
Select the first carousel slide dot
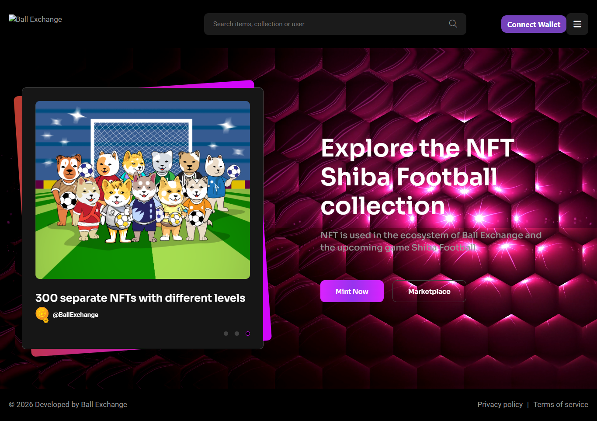[226, 334]
